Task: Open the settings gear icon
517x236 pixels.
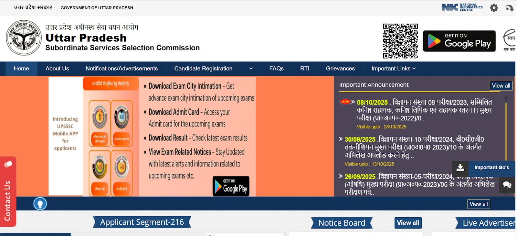Action: pyautogui.click(x=494, y=8)
